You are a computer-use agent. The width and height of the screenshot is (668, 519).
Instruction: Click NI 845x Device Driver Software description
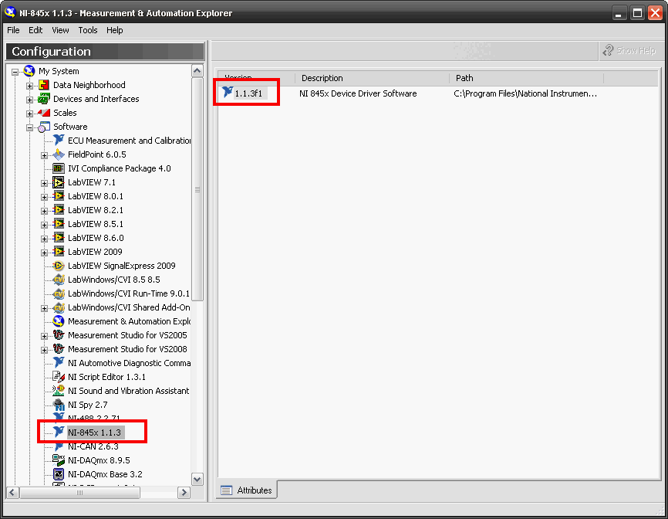(x=358, y=93)
